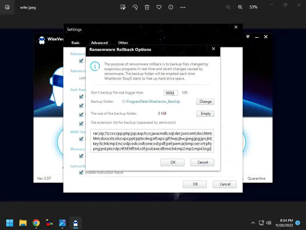Open Quarantine in the WiseVector main window

[x=256, y=178]
